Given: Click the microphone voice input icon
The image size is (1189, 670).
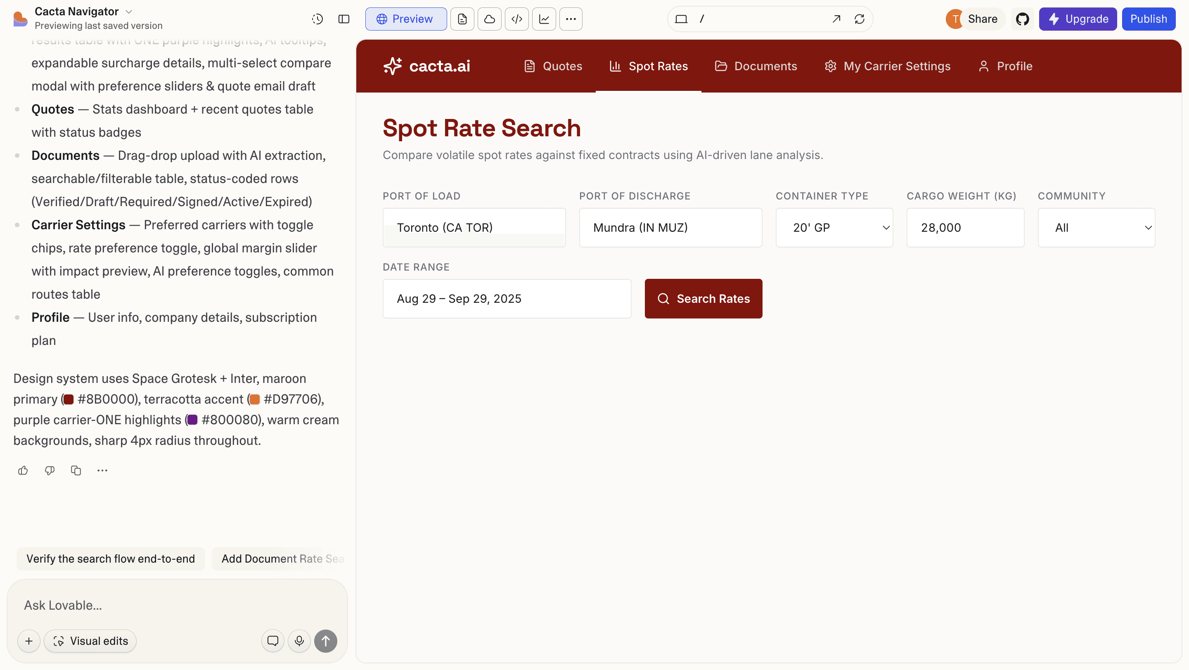Looking at the screenshot, I should pos(299,641).
